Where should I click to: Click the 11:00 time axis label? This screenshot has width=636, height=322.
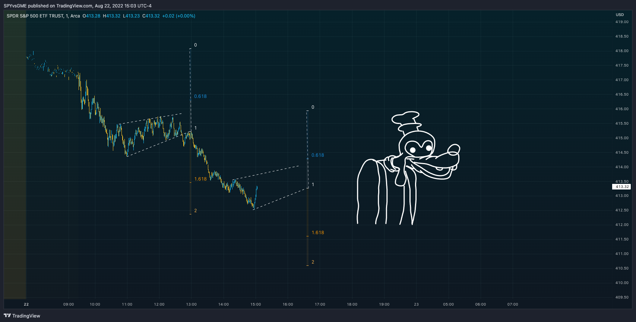[x=127, y=305]
